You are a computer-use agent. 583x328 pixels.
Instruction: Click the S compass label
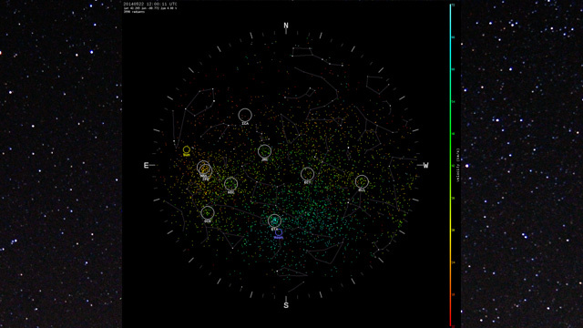[286, 305]
